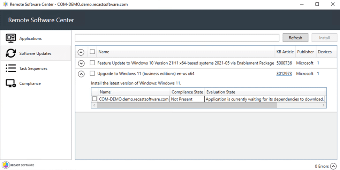340x170 pixels.
Task: Click the app icon in title bar
Action: coord(5,5)
